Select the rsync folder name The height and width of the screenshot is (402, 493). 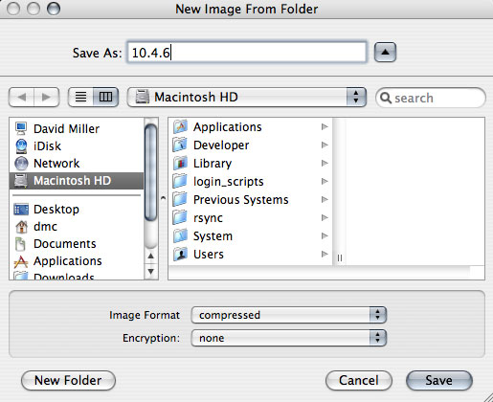pyautogui.click(x=208, y=218)
